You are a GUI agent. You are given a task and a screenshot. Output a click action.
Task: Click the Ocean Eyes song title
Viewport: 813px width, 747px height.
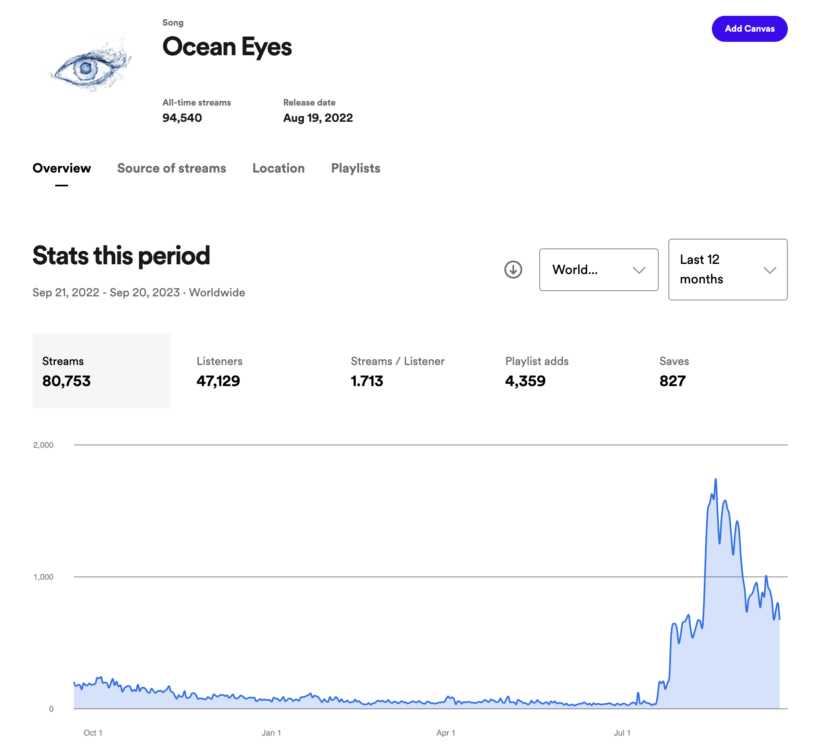coord(227,47)
